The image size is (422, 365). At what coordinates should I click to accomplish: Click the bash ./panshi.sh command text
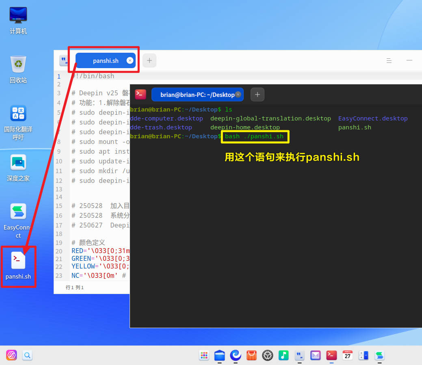tap(254, 136)
